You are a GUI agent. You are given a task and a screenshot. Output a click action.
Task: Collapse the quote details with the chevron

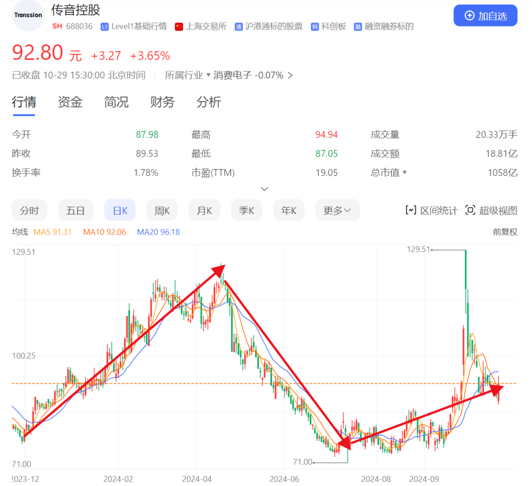[265, 189]
